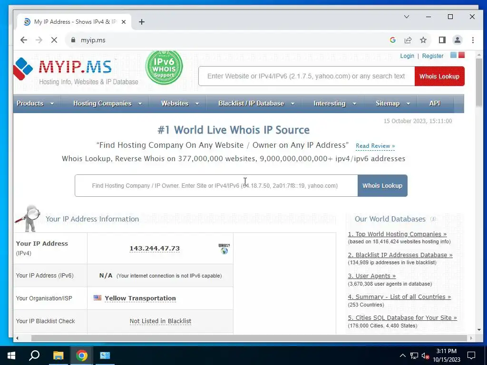Screen dimensions: 487x365
Task: Close the My IP Address tab
Action: (x=124, y=22)
